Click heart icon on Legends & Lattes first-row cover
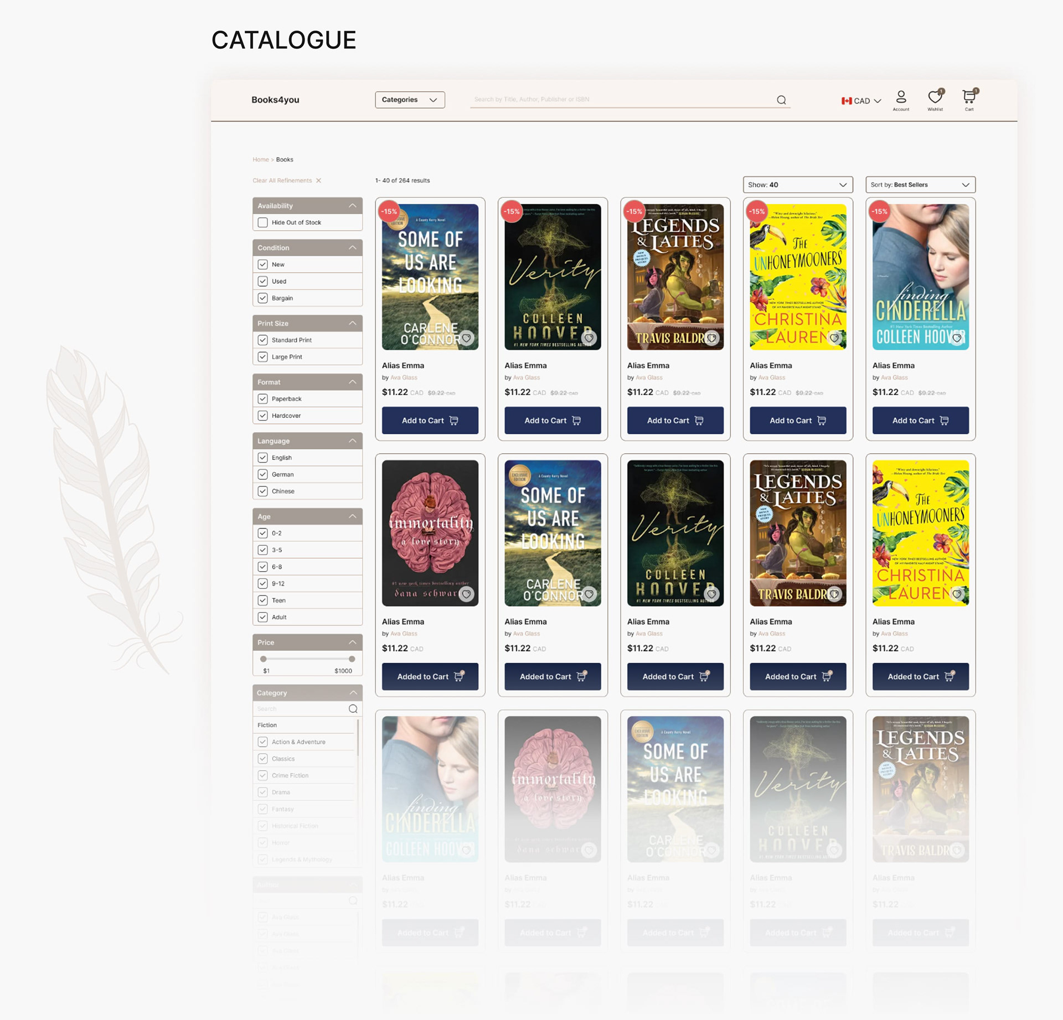 pyautogui.click(x=712, y=338)
